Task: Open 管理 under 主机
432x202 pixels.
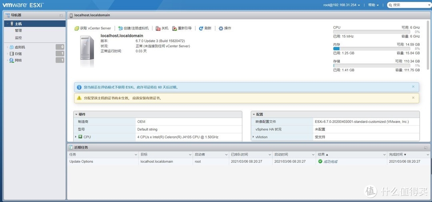Action: click(x=18, y=30)
